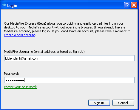Click blank space right of the email text

tap(86, 58)
